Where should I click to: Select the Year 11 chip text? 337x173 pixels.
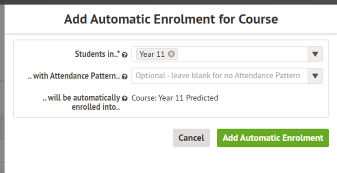152,54
